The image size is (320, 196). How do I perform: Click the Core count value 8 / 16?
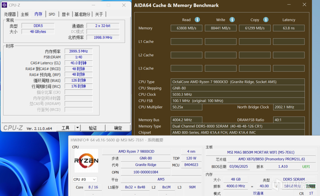click(x=93, y=187)
